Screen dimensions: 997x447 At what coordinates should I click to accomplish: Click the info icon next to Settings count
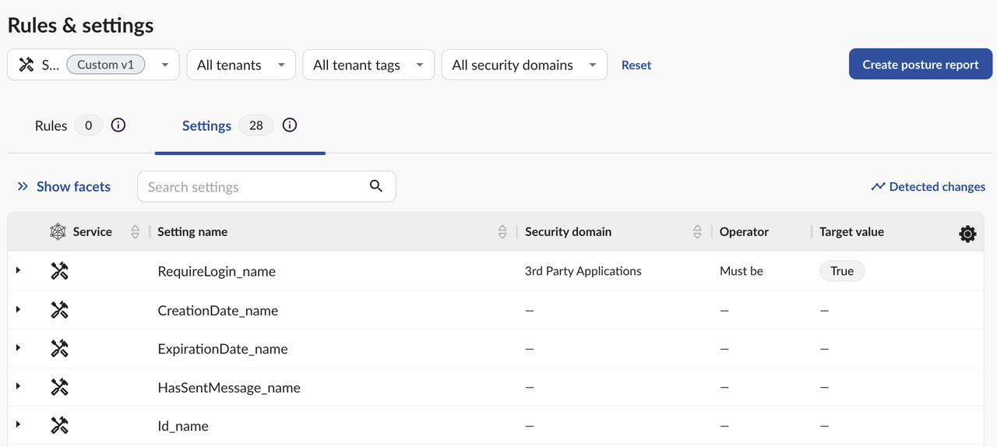(290, 125)
